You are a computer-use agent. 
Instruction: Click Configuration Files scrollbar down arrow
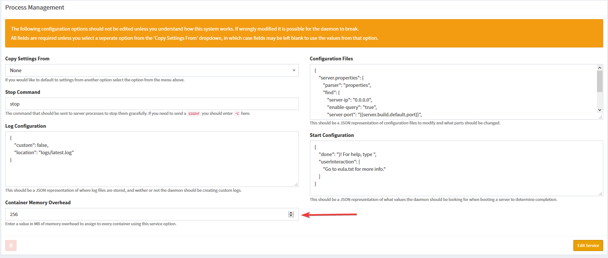click(600, 110)
